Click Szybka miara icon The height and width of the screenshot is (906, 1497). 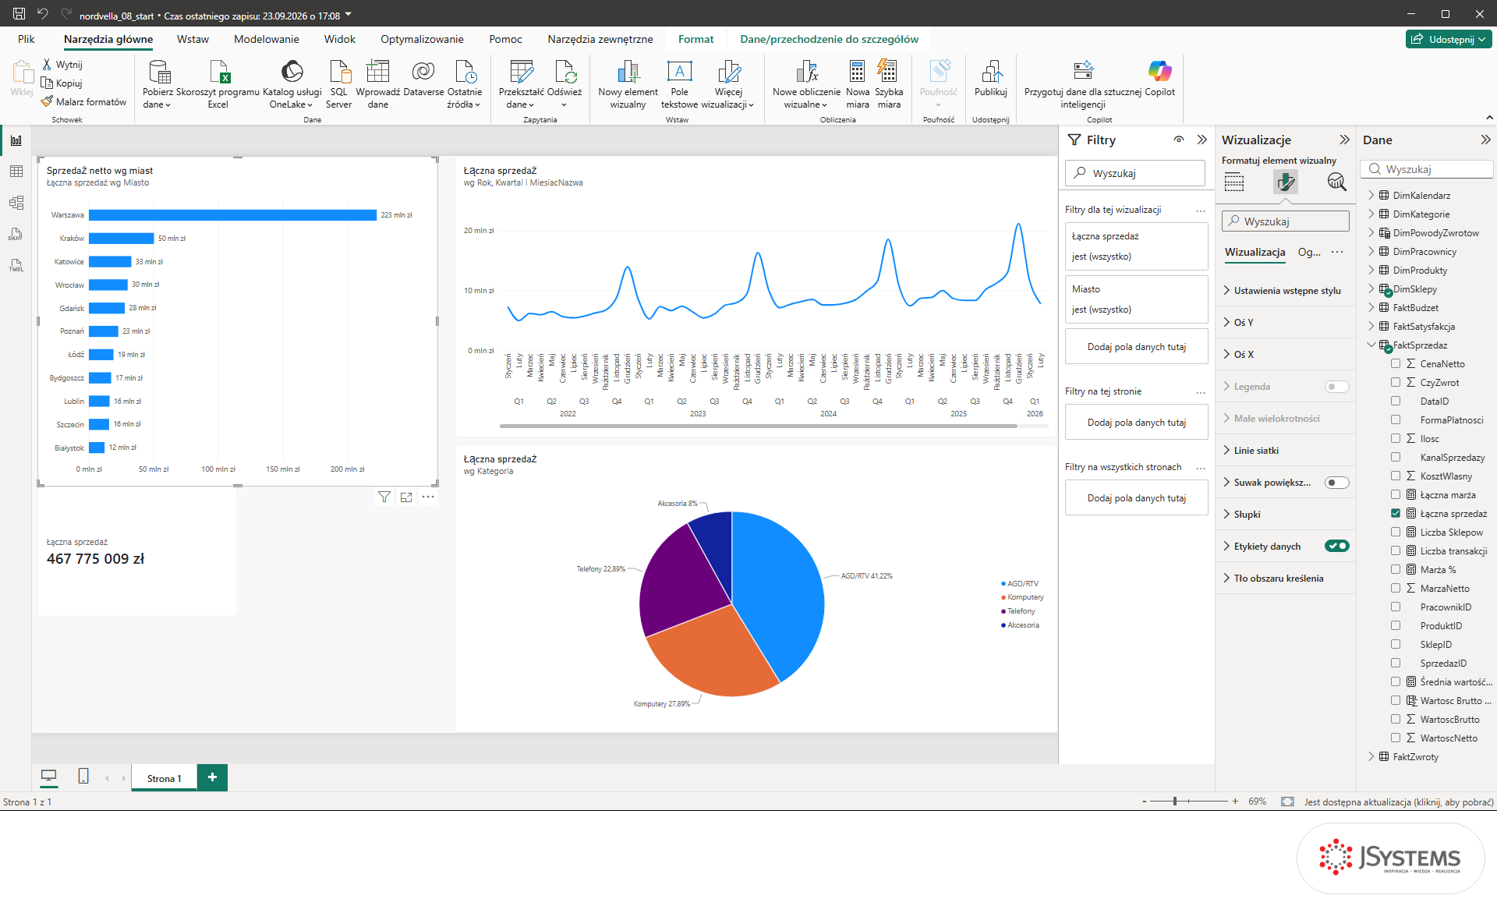tap(888, 72)
